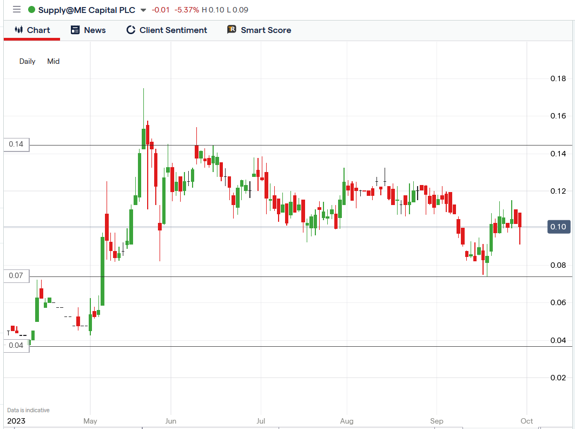Image resolution: width=575 pixels, height=429 pixels.
Task: Click the -0.01 price change value
Action: [x=161, y=10]
